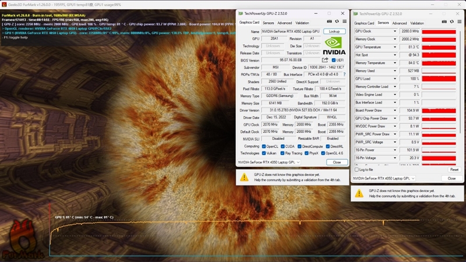
Task: Click the BIOS Version field
Action: [291, 60]
